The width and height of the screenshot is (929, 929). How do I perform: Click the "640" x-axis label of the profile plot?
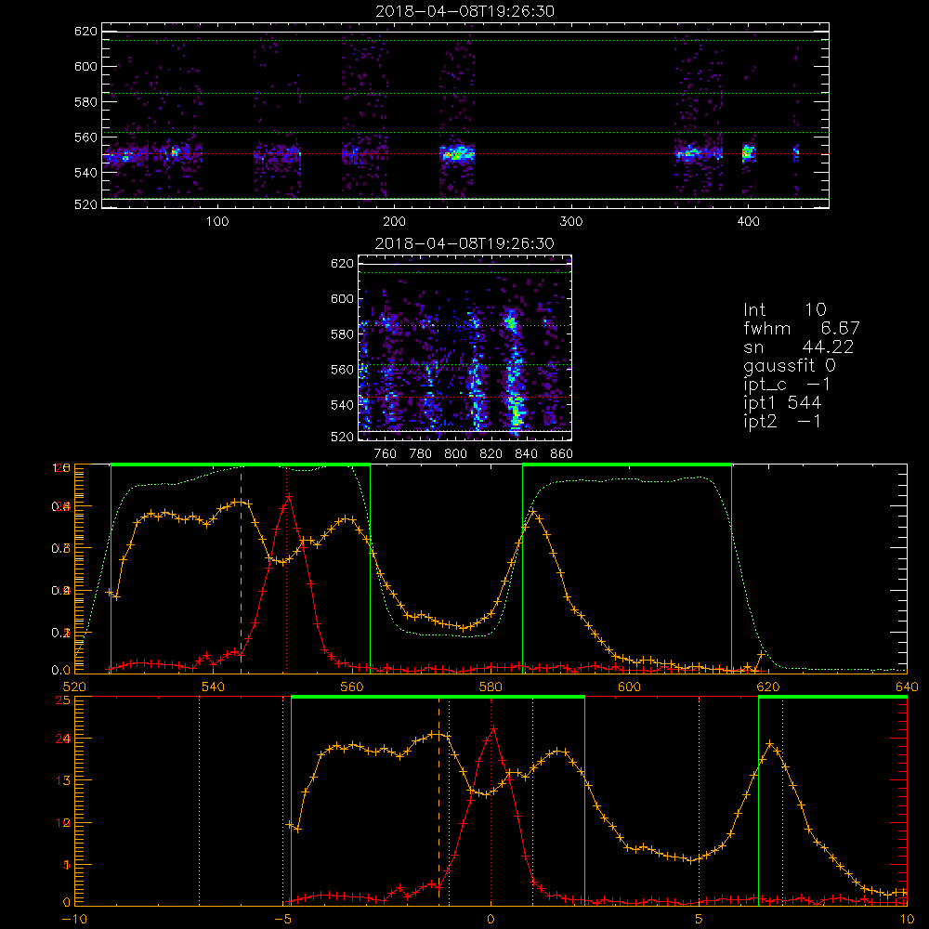pyautogui.click(x=907, y=687)
